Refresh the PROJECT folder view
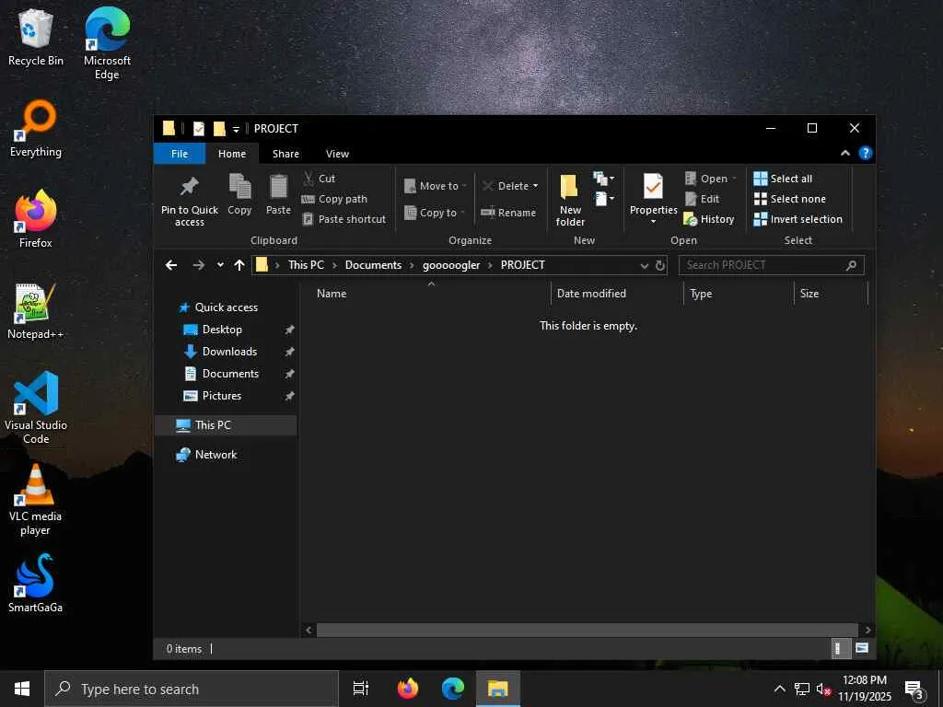Screen dimensions: 943x707 (x=659, y=265)
